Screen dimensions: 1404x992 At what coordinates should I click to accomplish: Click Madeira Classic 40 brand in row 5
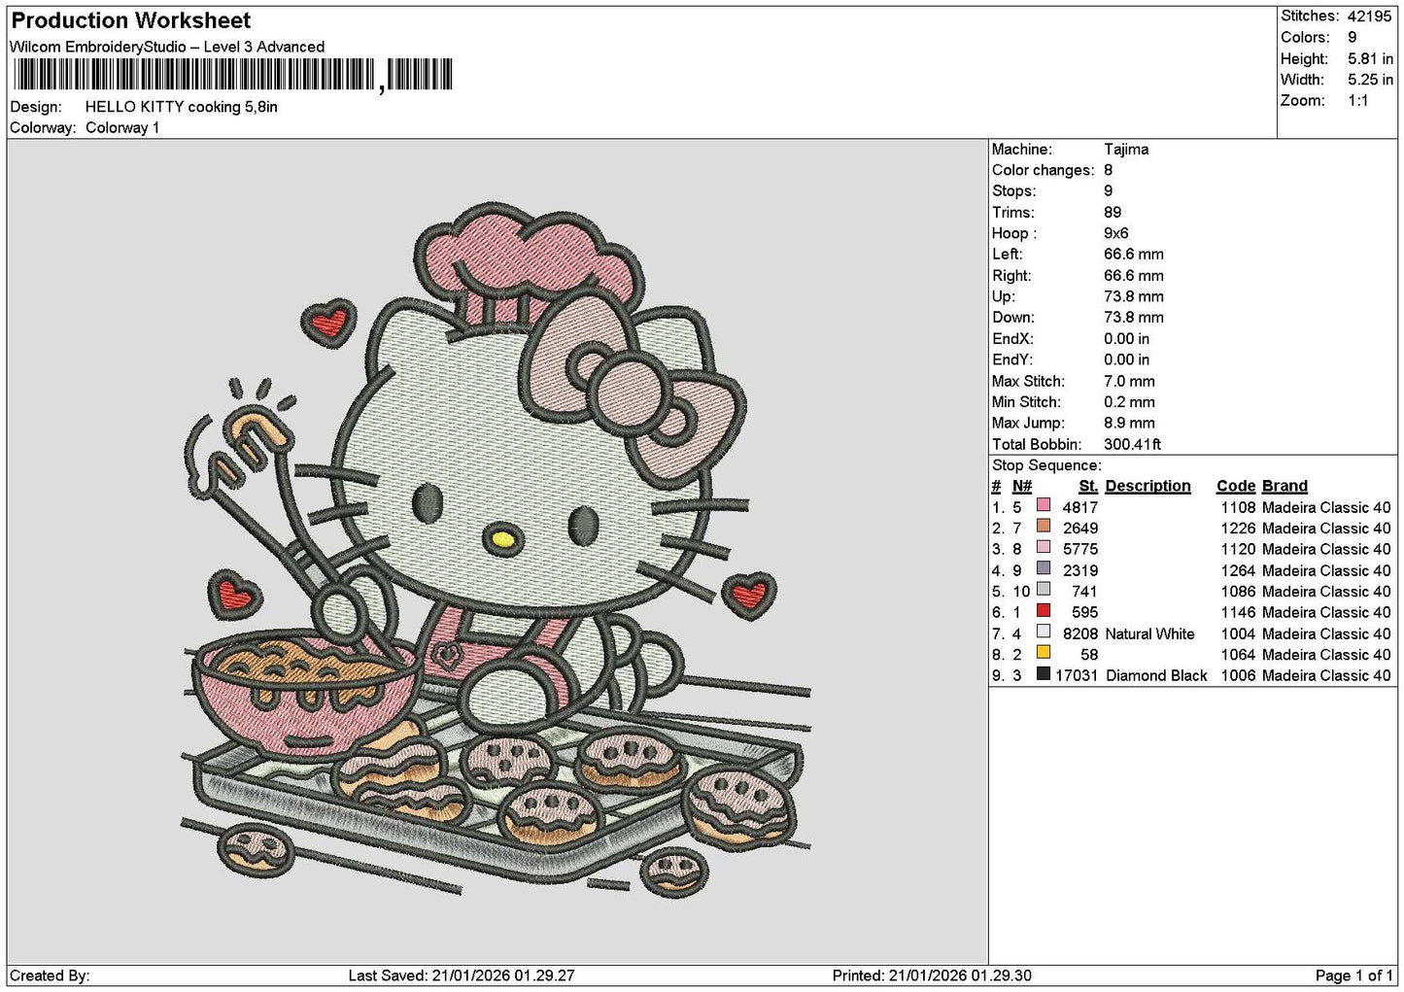pyautogui.click(x=1326, y=592)
